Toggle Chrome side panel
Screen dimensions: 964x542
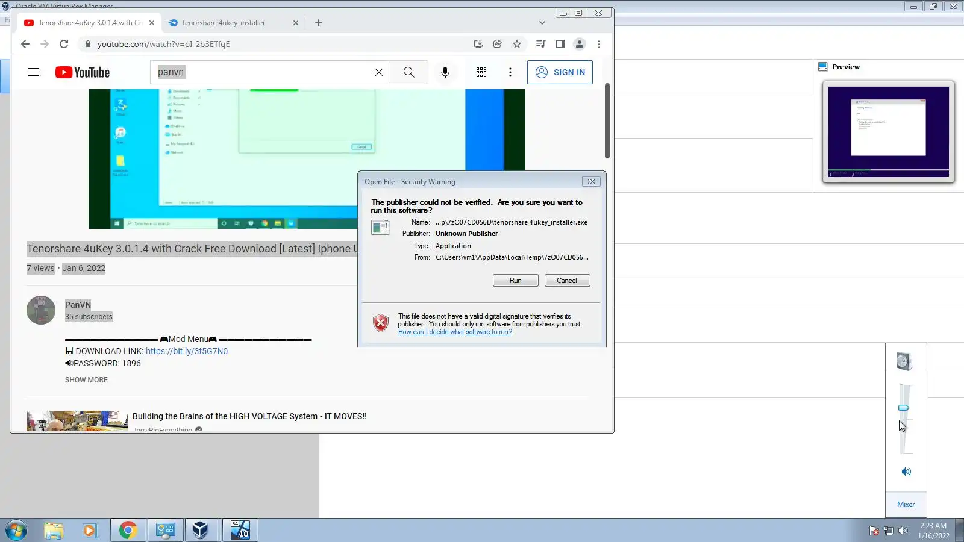pos(560,44)
